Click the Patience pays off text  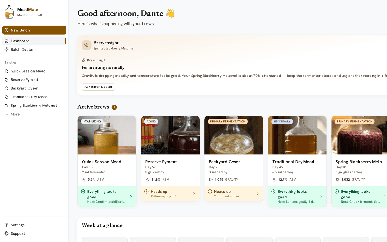(164, 196)
